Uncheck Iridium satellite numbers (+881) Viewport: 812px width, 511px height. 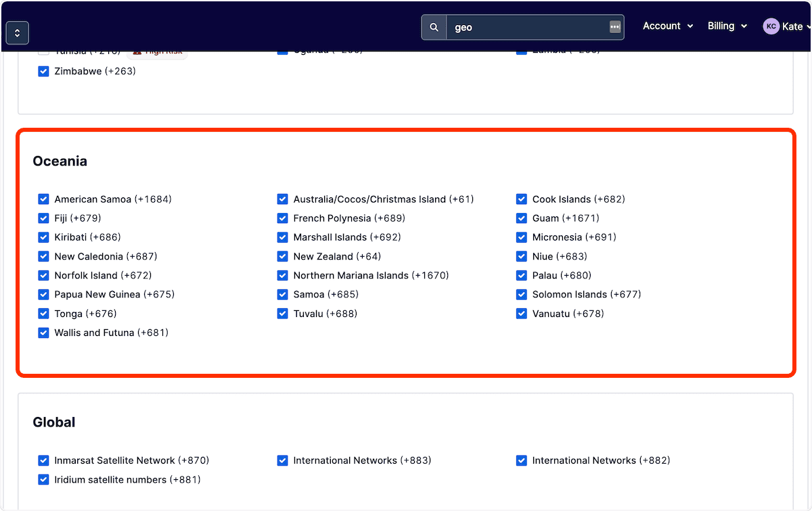click(44, 479)
